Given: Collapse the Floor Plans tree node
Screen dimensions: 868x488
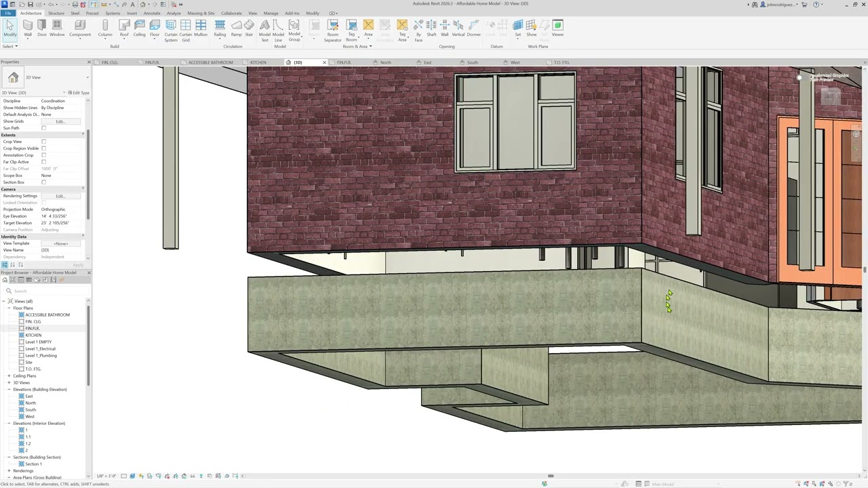Looking at the screenshot, I should (x=9, y=308).
